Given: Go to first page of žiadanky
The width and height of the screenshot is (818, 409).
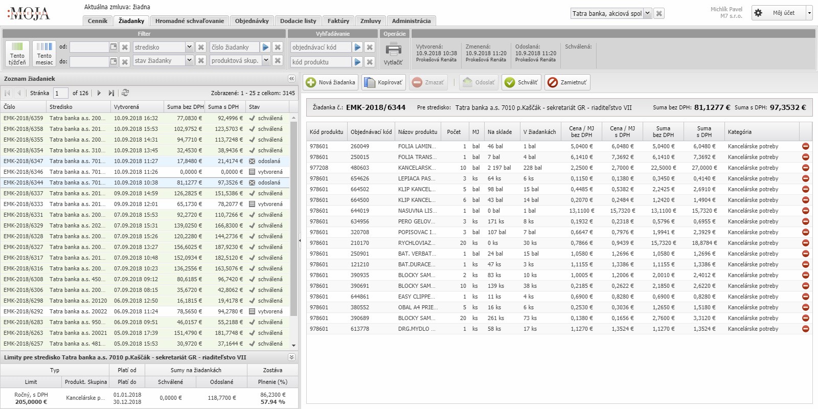Looking at the screenshot, I should [7, 93].
